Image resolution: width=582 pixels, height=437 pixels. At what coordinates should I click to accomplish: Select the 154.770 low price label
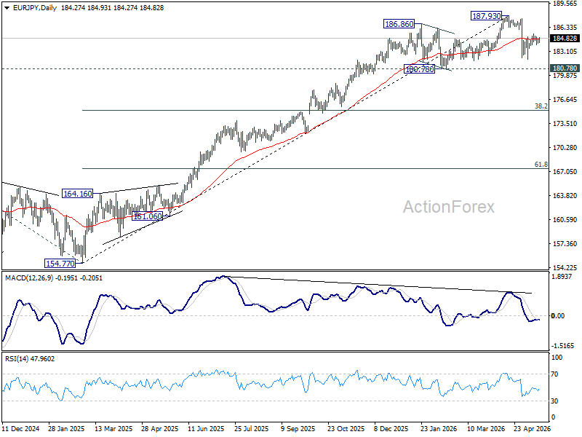(60, 264)
